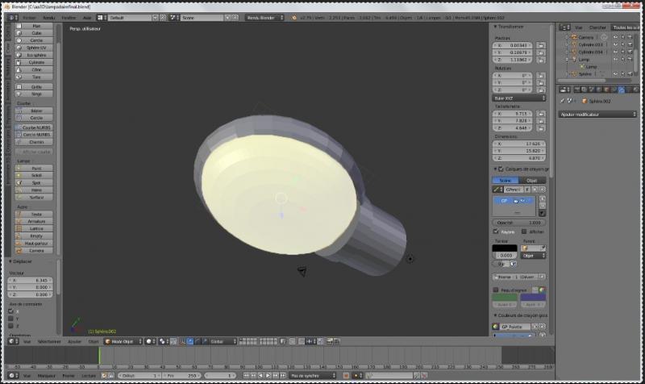Insert a Soleil lamp into the scene
This screenshot has height=384, width=645.
click(x=36, y=175)
